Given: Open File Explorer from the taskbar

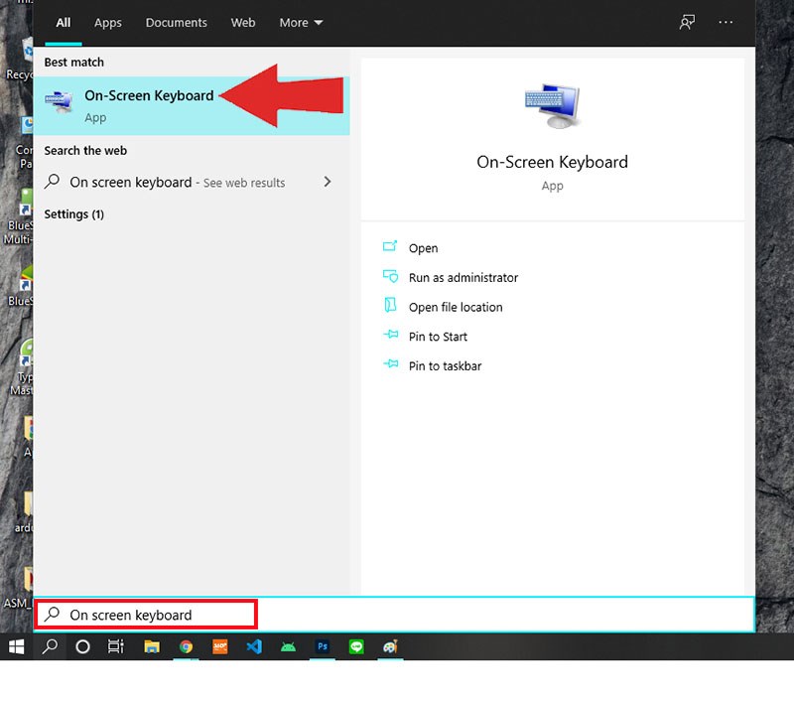Looking at the screenshot, I should tap(152, 646).
